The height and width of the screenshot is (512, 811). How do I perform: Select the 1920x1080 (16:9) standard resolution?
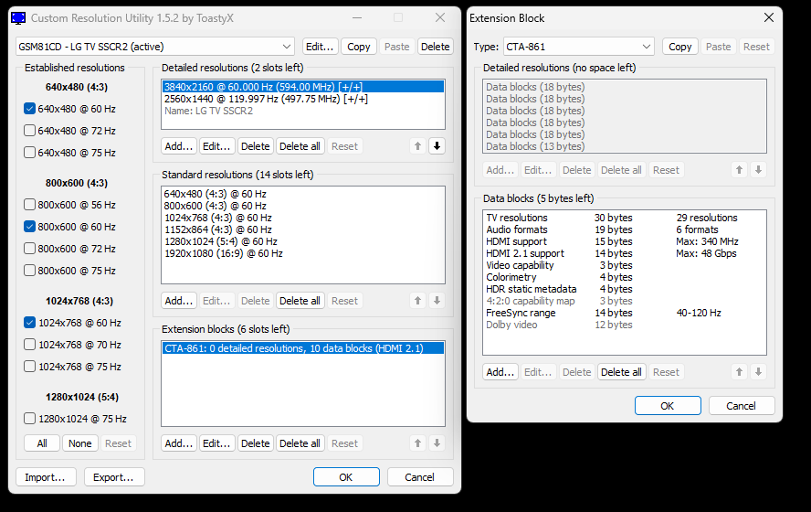point(223,253)
